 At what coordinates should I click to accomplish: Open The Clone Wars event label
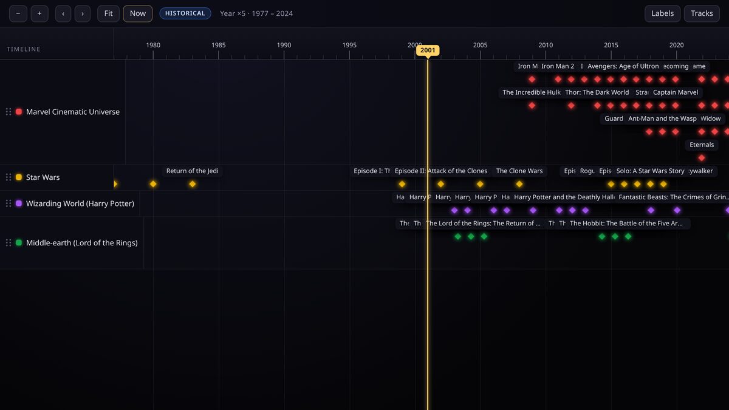[519, 171]
